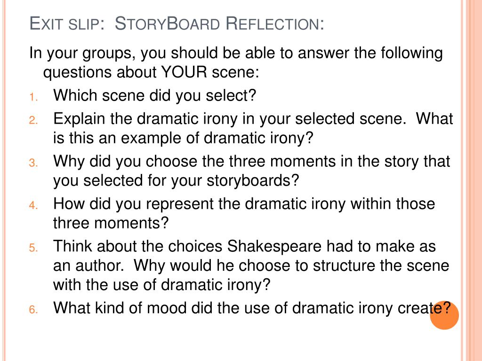Click the orange circle at slide corner
The width and height of the screenshot is (482, 361).
(444, 315)
